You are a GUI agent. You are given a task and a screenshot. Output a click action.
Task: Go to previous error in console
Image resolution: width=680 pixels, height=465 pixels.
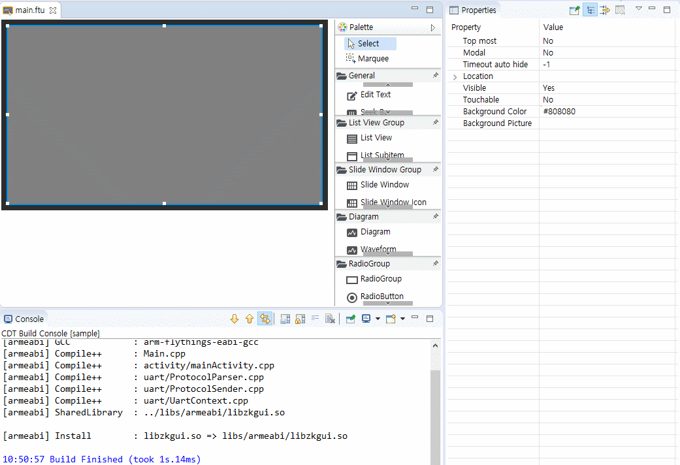click(x=250, y=319)
